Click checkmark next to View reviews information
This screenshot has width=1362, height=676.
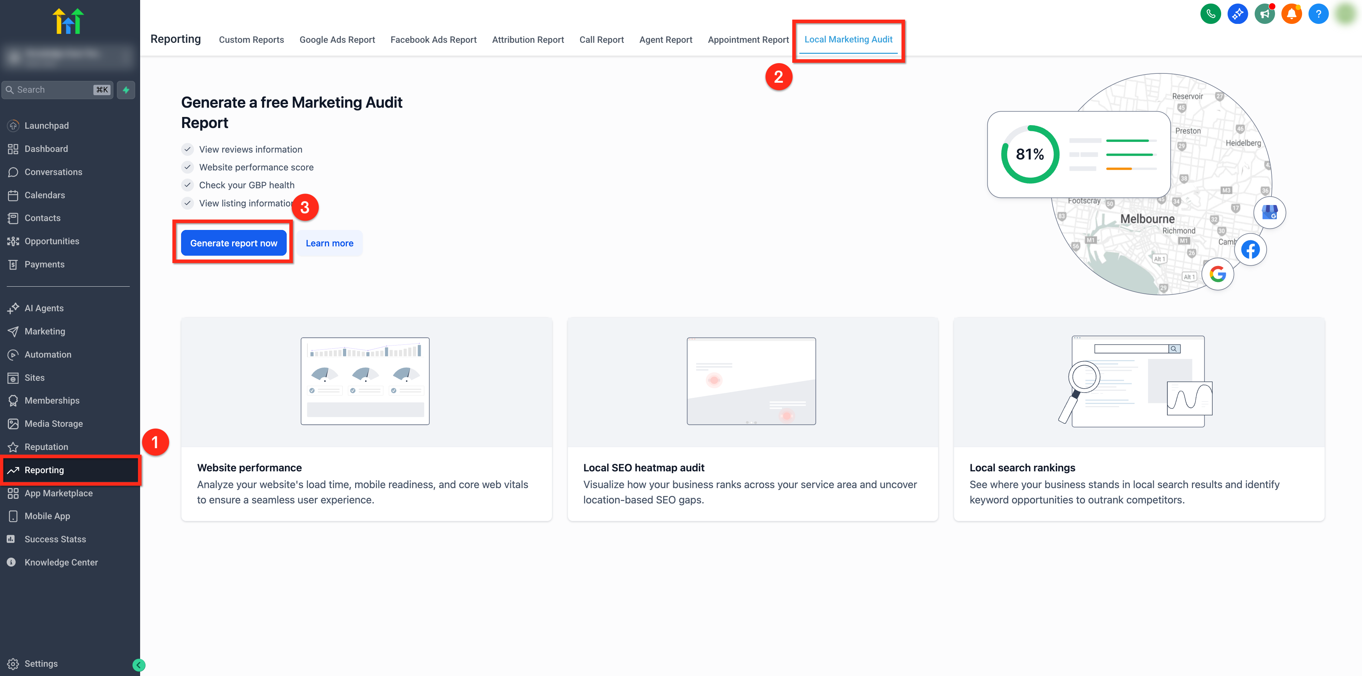click(x=187, y=150)
